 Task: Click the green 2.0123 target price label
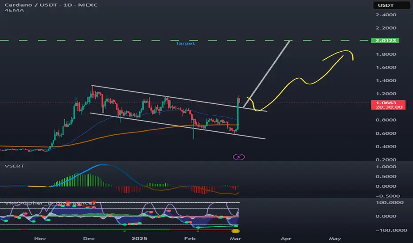point(385,41)
